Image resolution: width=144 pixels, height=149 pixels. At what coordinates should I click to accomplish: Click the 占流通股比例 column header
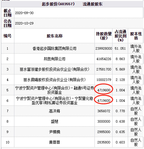[x=120, y=36]
